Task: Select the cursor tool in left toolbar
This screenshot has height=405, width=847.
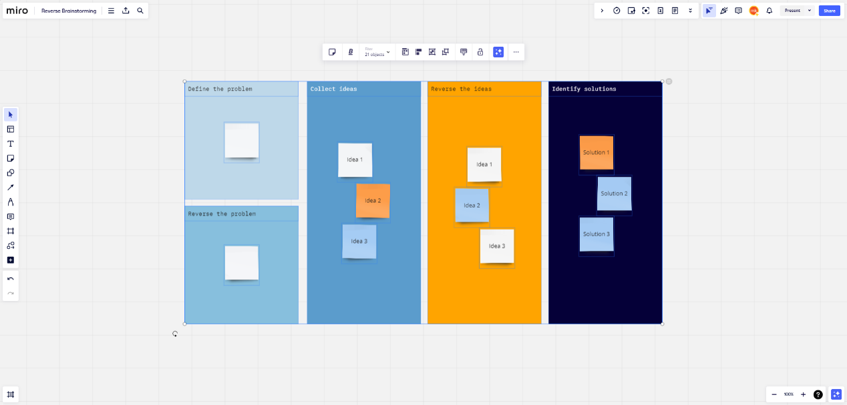Action: 11,115
